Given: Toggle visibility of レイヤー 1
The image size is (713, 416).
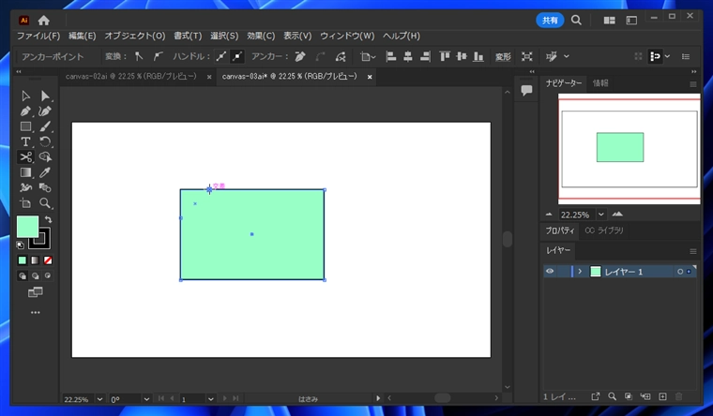Looking at the screenshot, I should pos(551,272).
